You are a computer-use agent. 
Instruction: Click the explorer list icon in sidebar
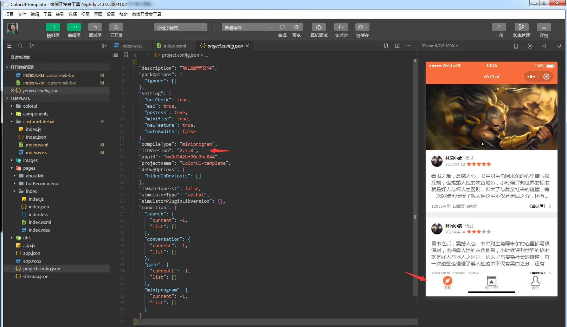click(9, 46)
